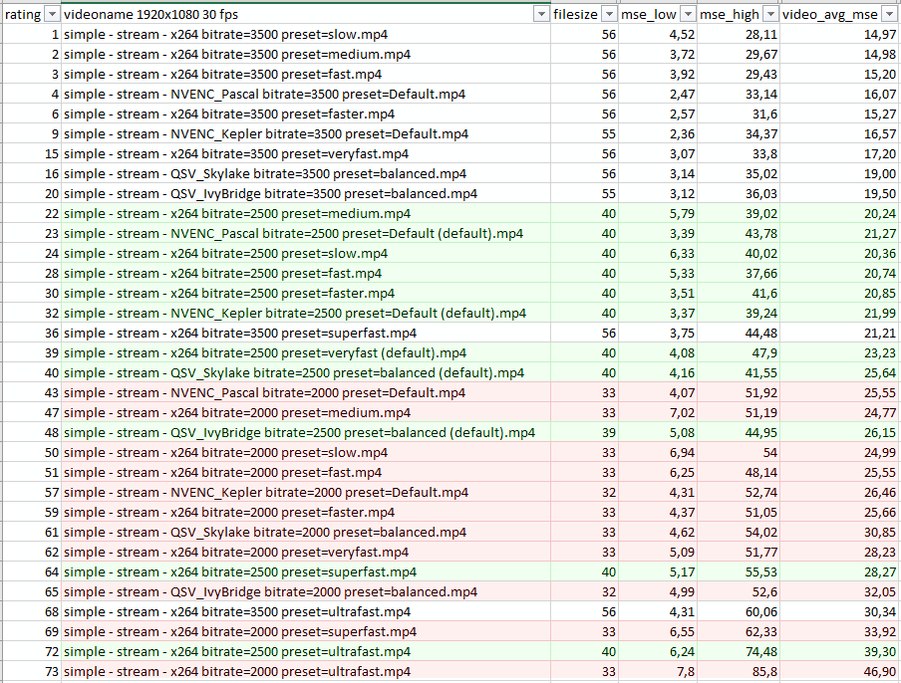Select the video_avg_mse value 46,90
901x683 pixels.
click(872, 672)
